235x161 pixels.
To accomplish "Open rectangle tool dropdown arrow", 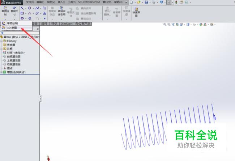I will point(26,13).
